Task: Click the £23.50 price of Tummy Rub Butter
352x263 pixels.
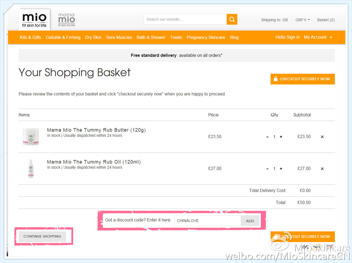Action: coord(215,137)
